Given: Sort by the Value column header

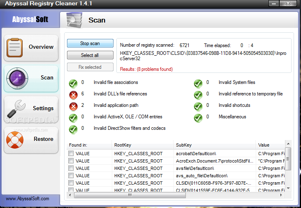Looking at the screenshot, I should pos(270,145).
